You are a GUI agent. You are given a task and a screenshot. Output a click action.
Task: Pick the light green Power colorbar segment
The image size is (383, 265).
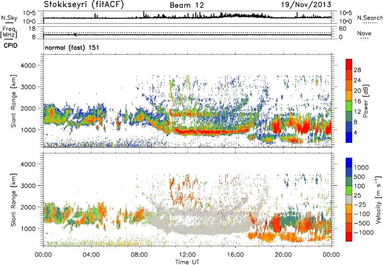click(x=349, y=106)
